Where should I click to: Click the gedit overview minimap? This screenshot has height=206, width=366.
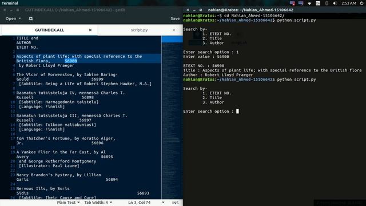(x=172, y=117)
